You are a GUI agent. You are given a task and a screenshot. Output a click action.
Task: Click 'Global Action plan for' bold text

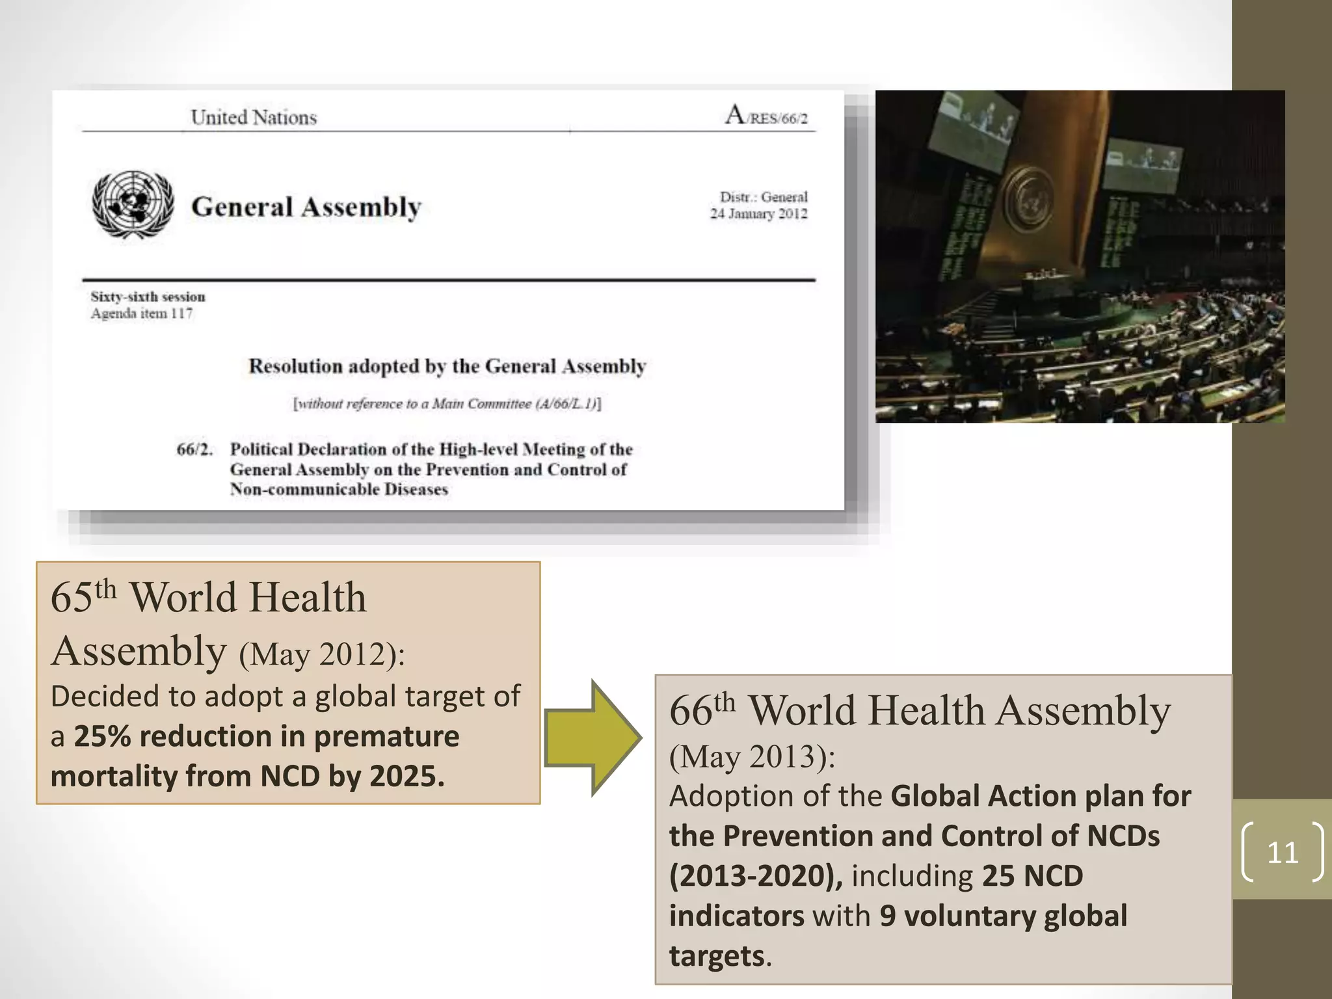pos(1041,797)
